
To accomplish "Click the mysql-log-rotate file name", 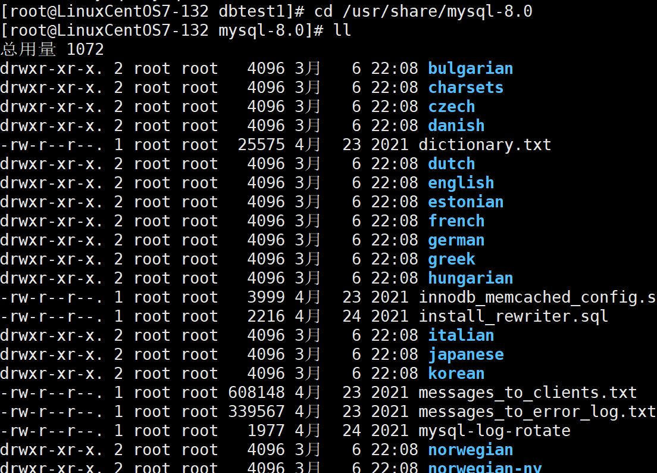I will [x=494, y=431].
